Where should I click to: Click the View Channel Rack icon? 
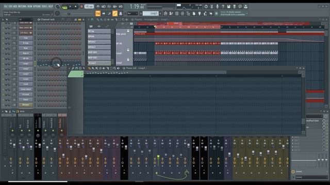109,13
